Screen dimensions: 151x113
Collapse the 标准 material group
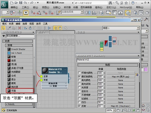pyautogui.click(x=19, y=45)
